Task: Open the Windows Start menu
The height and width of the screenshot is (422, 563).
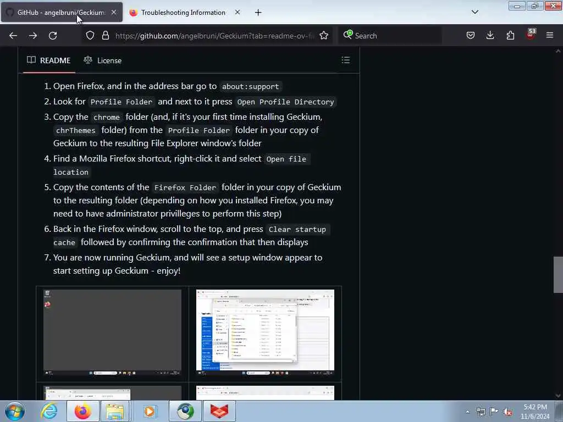Action: coord(15,411)
